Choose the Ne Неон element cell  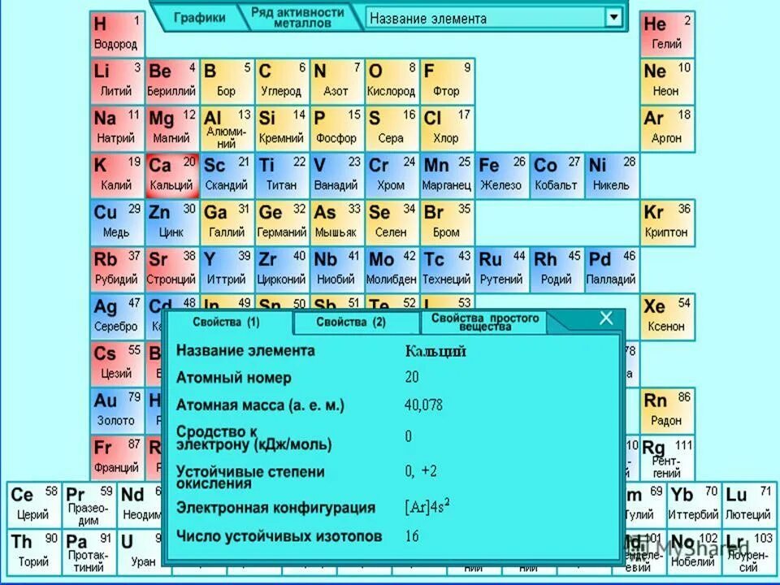667,81
